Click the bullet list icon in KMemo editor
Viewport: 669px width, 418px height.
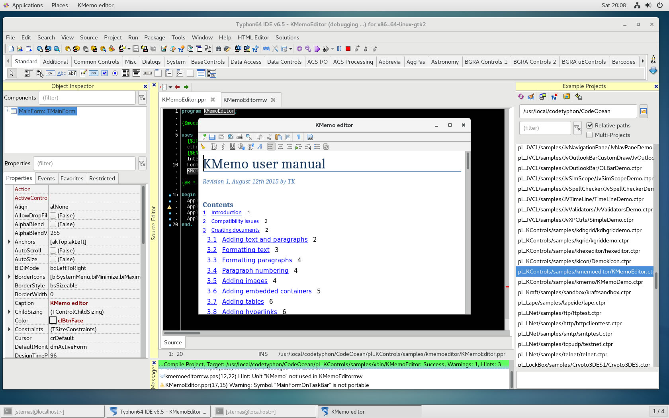point(317,146)
